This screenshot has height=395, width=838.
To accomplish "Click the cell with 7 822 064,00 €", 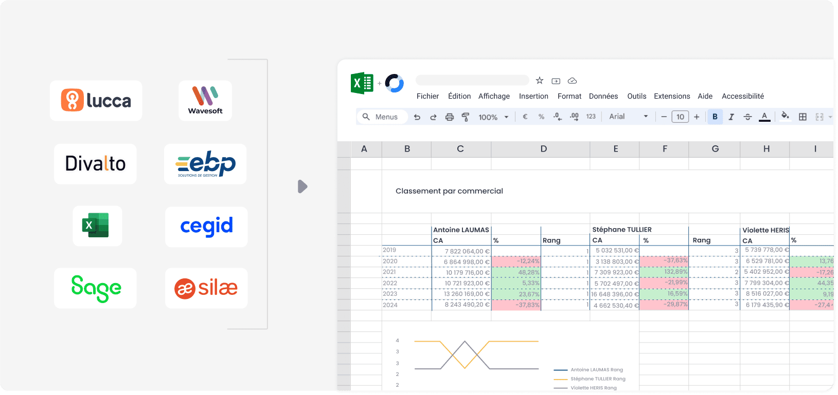I will point(461,251).
